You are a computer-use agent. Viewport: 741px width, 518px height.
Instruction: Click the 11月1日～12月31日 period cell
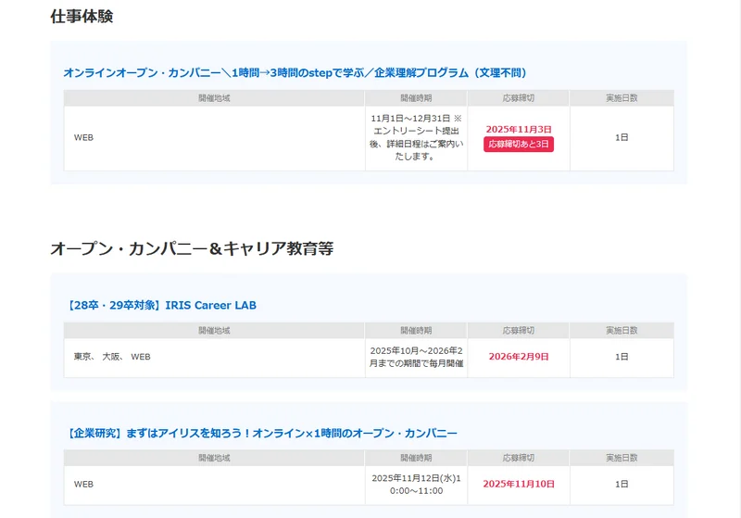pos(416,137)
